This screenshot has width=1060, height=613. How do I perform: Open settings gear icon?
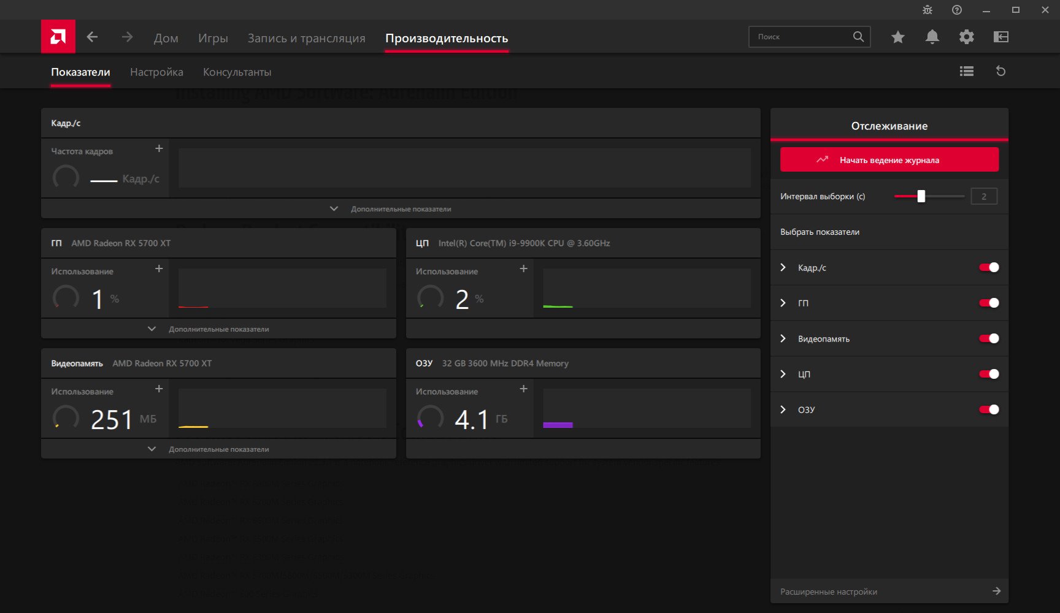click(x=966, y=37)
